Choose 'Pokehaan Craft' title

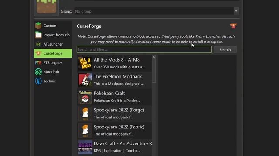point(109,93)
